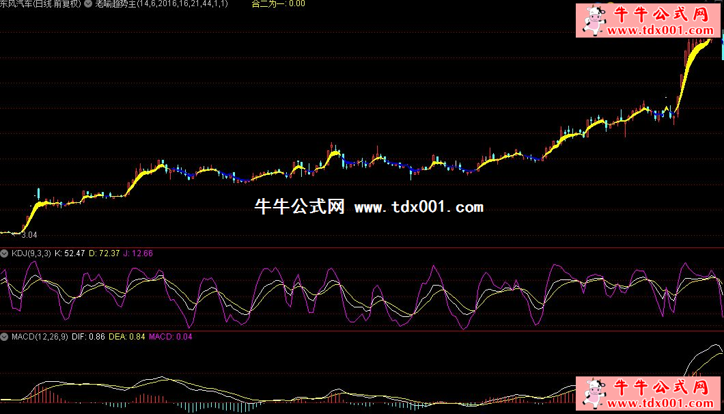The image size is (724, 414).
Task: Expand the KDJ indicator dropdown arrow
Action: click(5, 253)
